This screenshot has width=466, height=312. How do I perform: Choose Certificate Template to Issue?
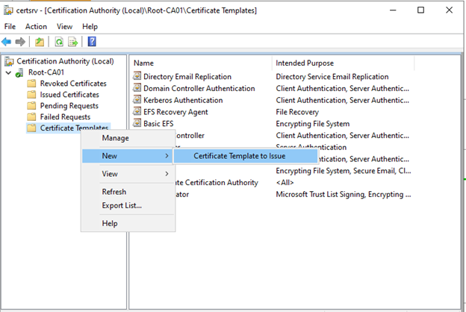[239, 156]
